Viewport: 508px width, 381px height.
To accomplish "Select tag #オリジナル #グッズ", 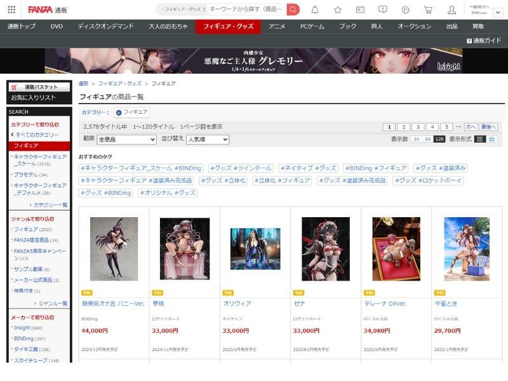I will coord(168,193).
